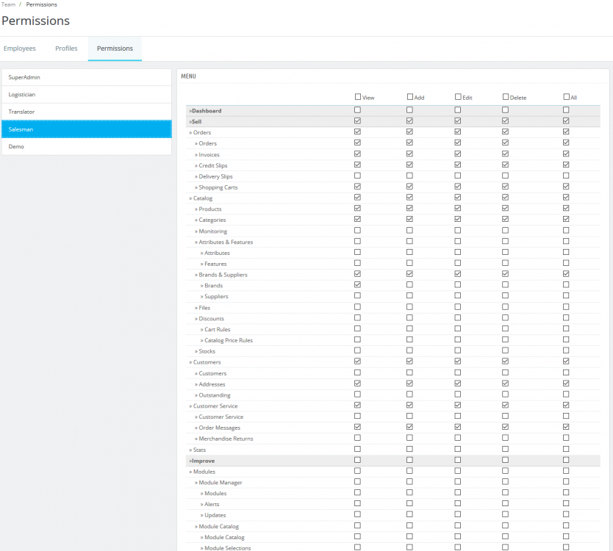Toggle the View column header checkbox
Screen dimensions: 613x551
point(358,96)
